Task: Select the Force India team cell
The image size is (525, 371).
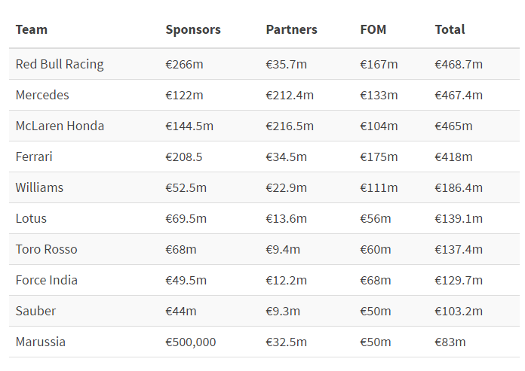Action: click(46, 280)
